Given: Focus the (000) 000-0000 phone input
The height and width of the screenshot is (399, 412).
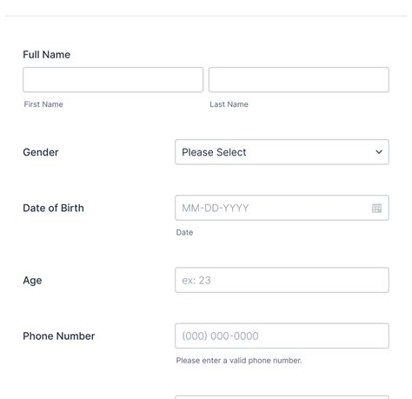Looking at the screenshot, I should 282,336.
